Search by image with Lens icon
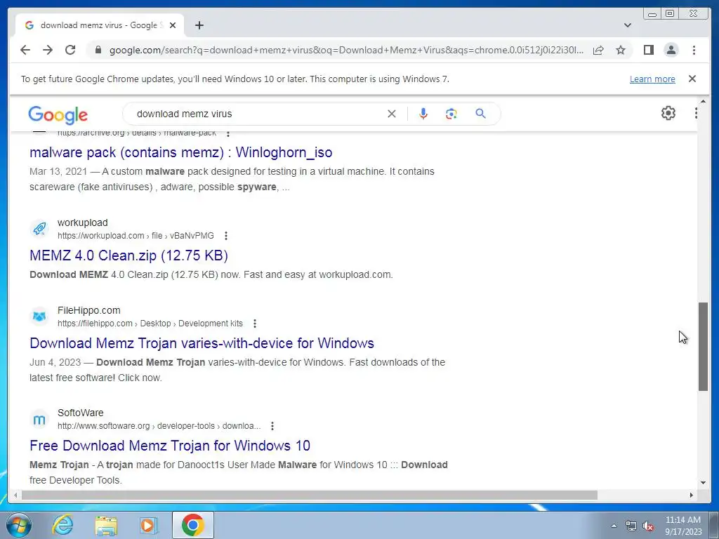 [x=451, y=114]
